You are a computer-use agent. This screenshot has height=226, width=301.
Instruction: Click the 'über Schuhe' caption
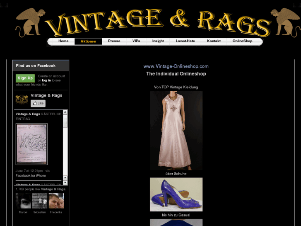click(176, 174)
